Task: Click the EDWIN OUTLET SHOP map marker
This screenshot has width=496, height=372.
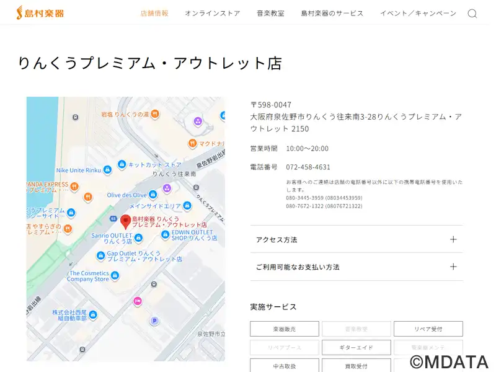Action: 165,234
